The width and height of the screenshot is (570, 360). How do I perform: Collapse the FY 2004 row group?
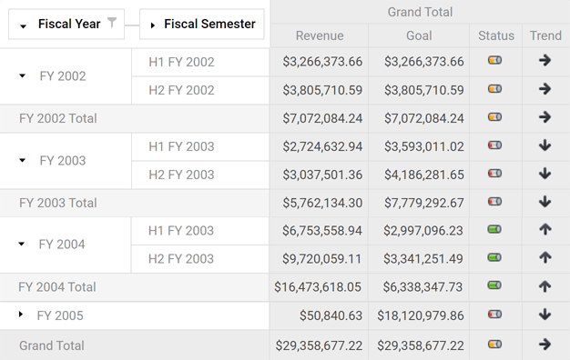(x=22, y=244)
